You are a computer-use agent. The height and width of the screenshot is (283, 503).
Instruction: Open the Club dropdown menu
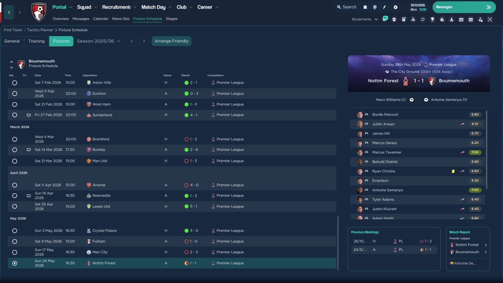pos(185,7)
